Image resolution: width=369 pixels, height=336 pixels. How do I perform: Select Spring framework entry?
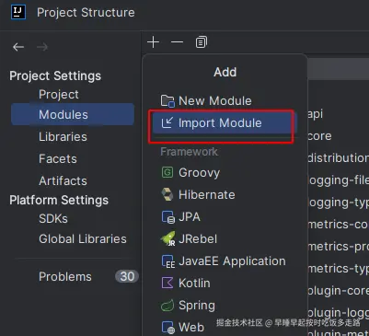click(225, 306)
